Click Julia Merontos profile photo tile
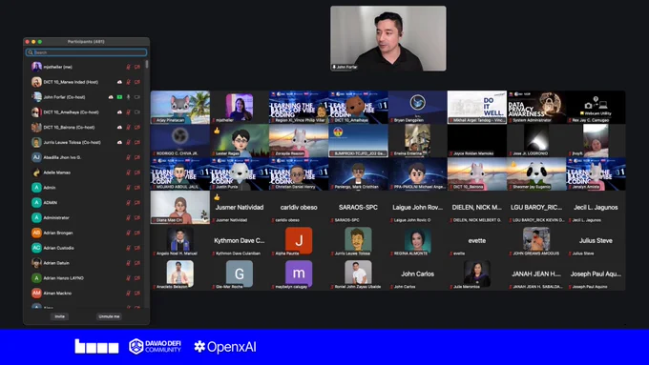This screenshot has height=365, width=649. click(477, 274)
